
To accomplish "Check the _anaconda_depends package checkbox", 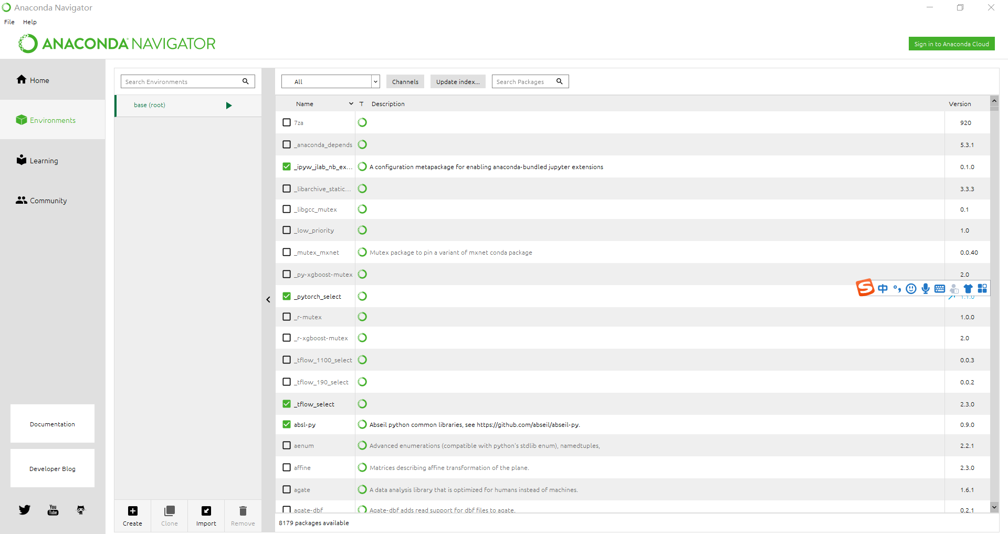I will pyautogui.click(x=287, y=144).
